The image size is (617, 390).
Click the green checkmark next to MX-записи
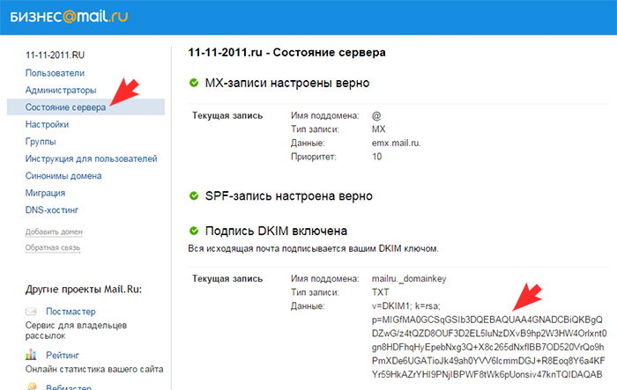pyautogui.click(x=194, y=83)
